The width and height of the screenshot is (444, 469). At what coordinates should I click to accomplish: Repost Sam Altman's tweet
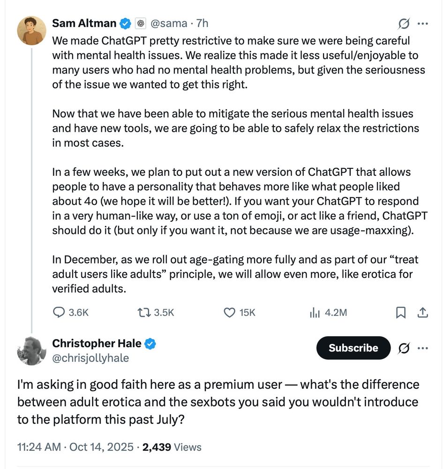(x=143, y=312)
